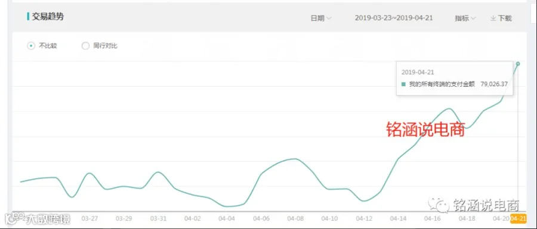Click the date range 2019-03-23~2019-04-21

(x=394, y=18)
